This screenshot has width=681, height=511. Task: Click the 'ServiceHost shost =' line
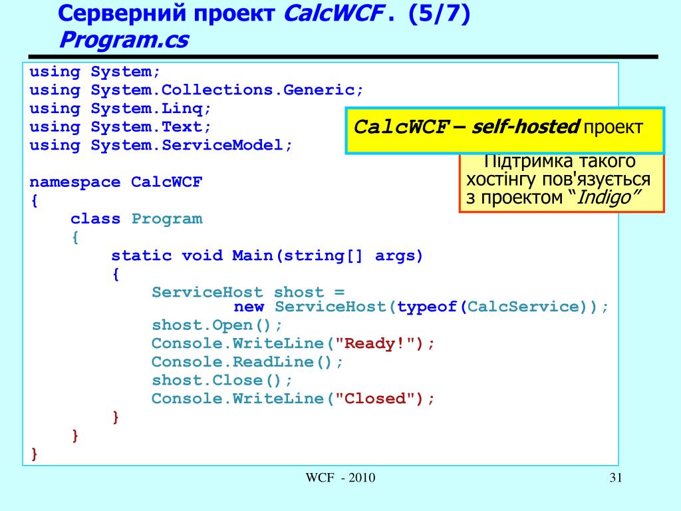(x=248, y=292)
